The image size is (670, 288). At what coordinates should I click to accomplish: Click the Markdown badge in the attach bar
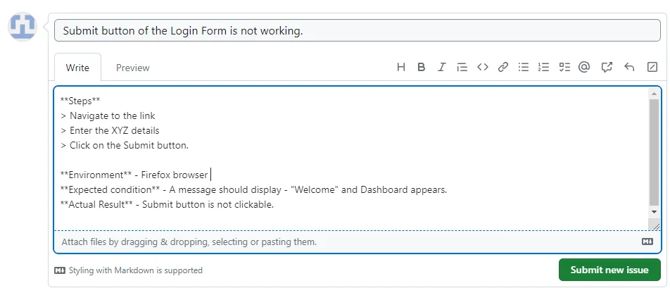pyautogui.click(x=647, y=242)
